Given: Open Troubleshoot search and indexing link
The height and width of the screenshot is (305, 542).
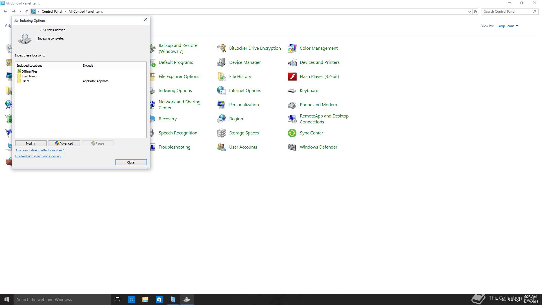Looking at the screenshot, I should click(38, 156).
